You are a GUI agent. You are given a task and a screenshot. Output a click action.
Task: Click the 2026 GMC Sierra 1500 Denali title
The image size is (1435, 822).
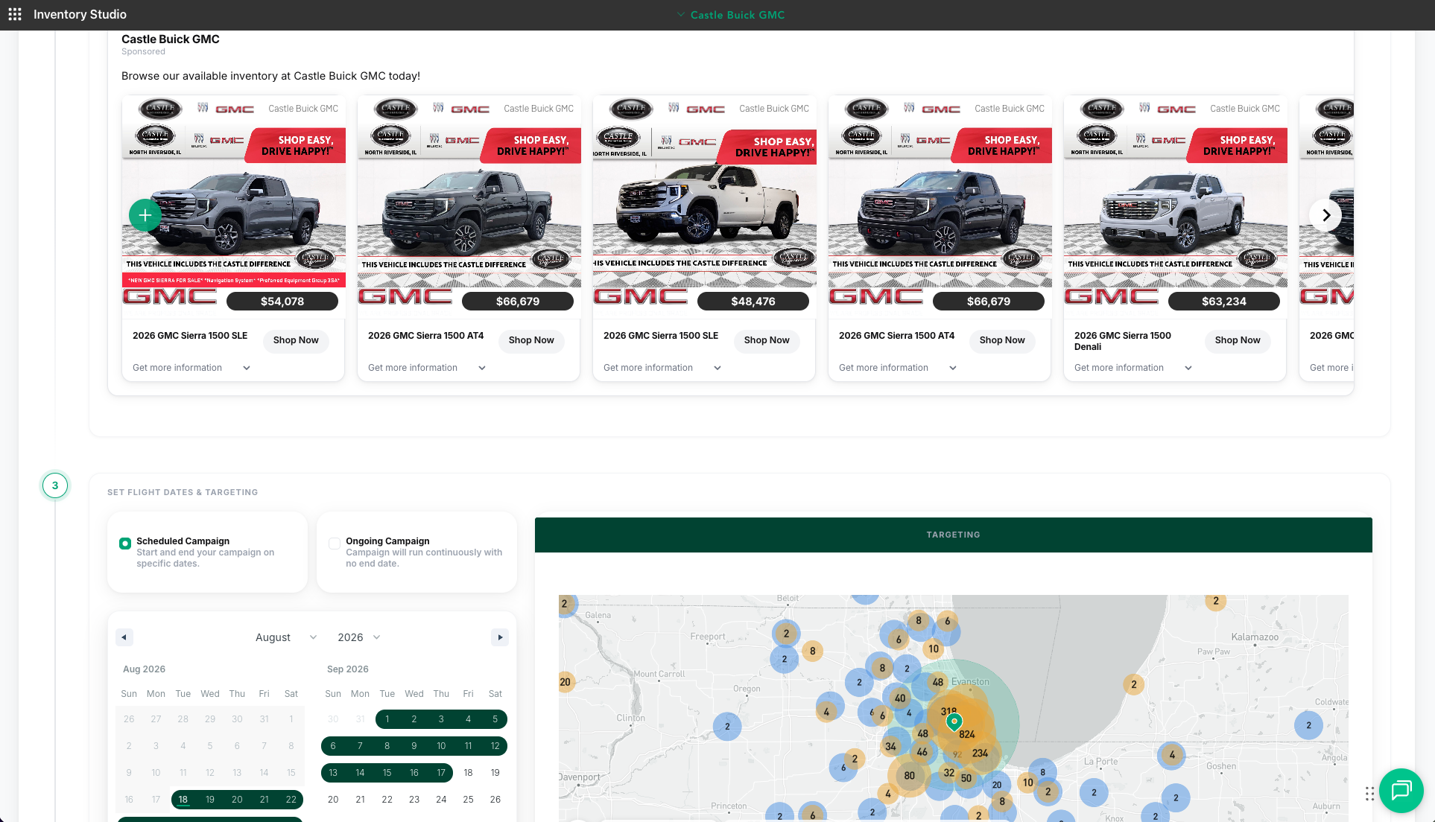pyautogui.click(x=1123, y=341)
